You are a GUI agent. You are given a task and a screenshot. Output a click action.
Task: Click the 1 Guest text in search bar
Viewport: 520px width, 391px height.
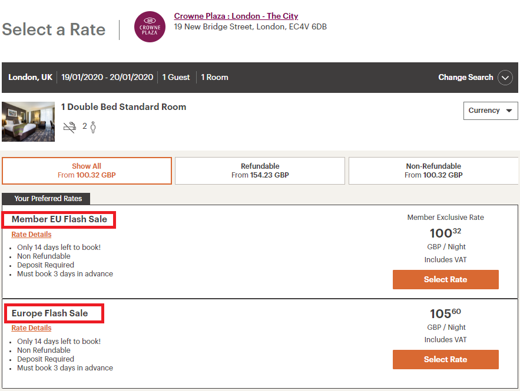[175, 78]
